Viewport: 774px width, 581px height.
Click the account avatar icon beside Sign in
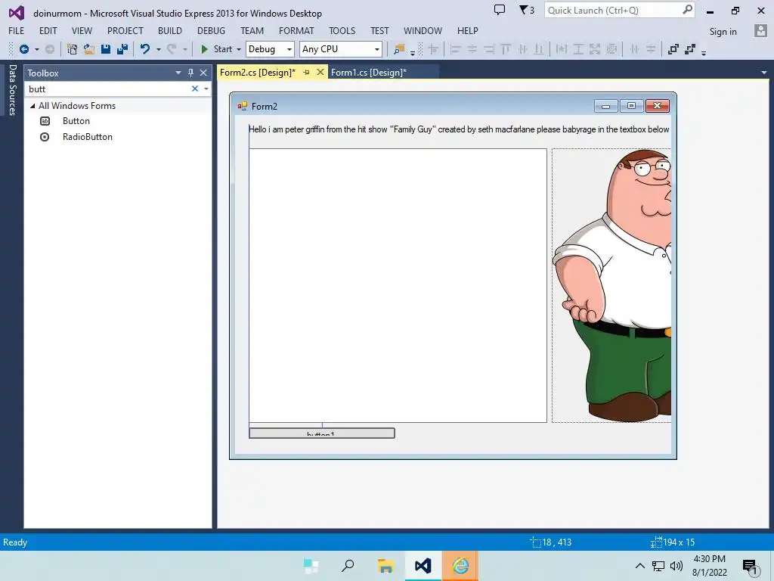[760, 30]
